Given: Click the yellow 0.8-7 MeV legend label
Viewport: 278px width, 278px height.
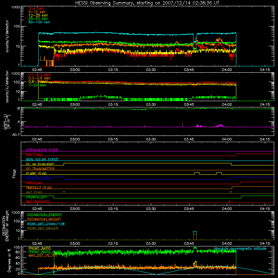Looking at the screenshot, I should tap(38, 82).
